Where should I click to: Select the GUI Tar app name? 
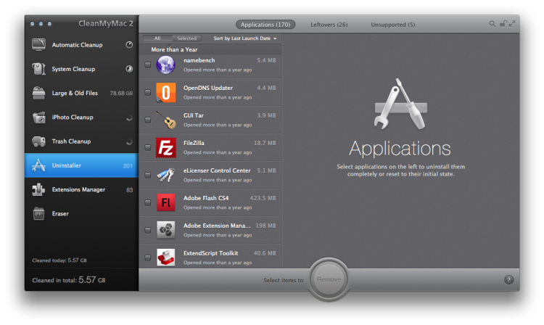193,115
